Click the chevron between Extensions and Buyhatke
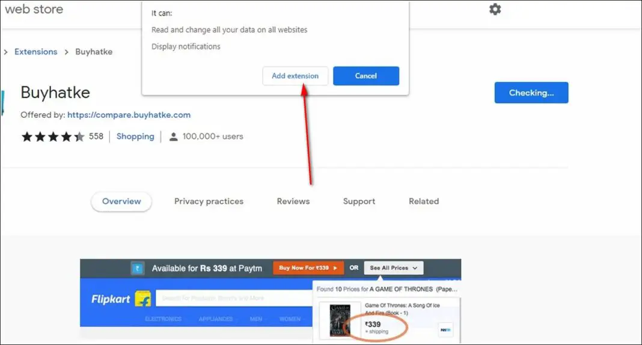 pos(66,52)
